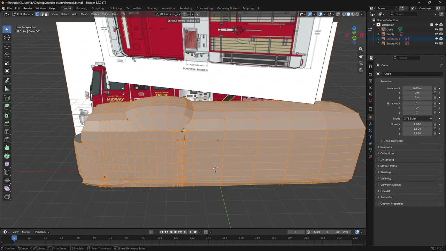Open the Marker menu in the timeline

pyautogui.click(x=26, y=232)
